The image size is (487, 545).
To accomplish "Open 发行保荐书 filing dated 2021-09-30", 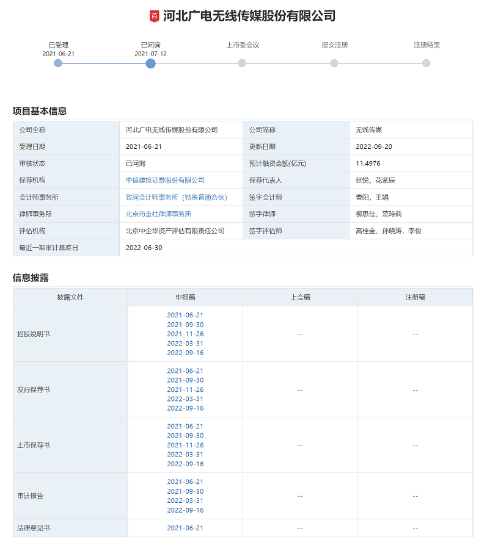I will [185, 380].
